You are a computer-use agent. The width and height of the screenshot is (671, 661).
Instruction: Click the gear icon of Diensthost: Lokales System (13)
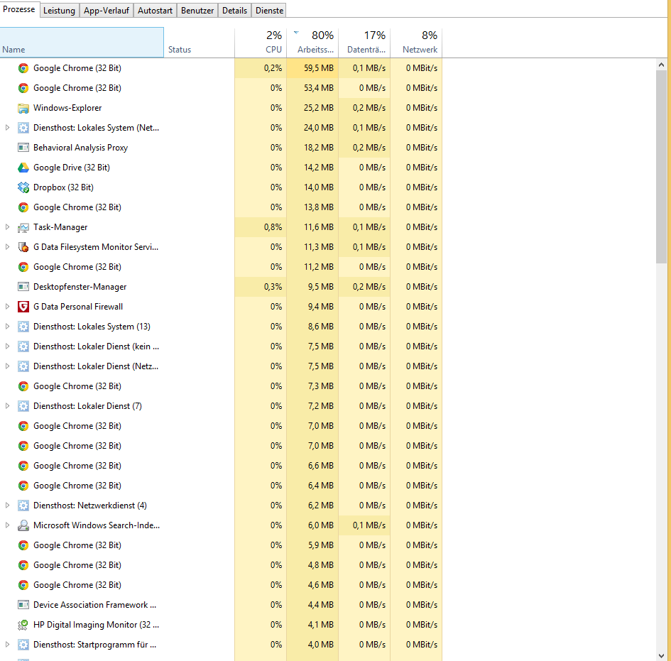pyautogui.click(x=23, y=327)
